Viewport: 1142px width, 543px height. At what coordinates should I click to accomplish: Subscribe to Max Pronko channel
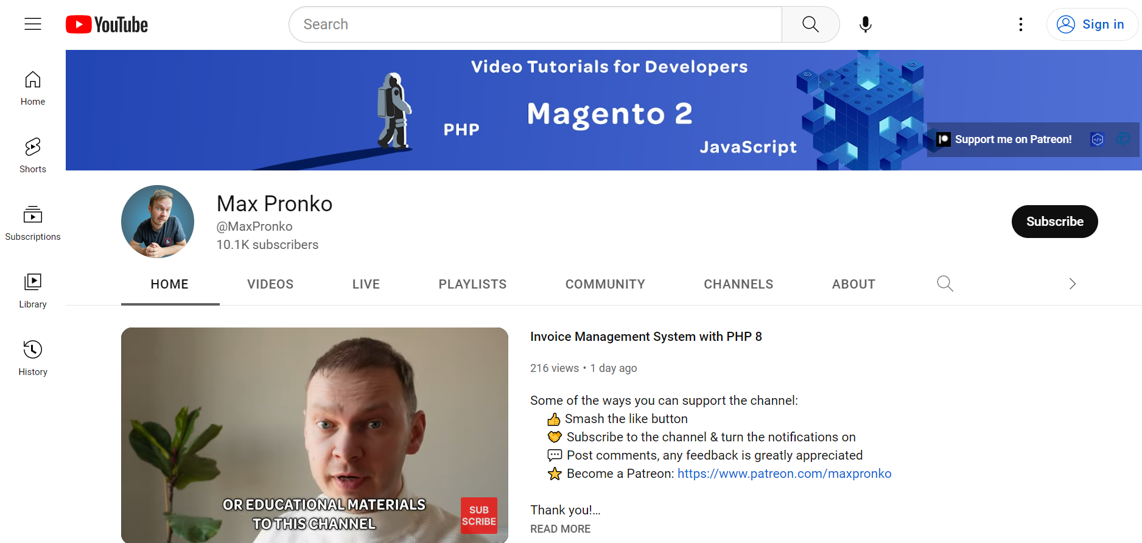pos(1054,222)
